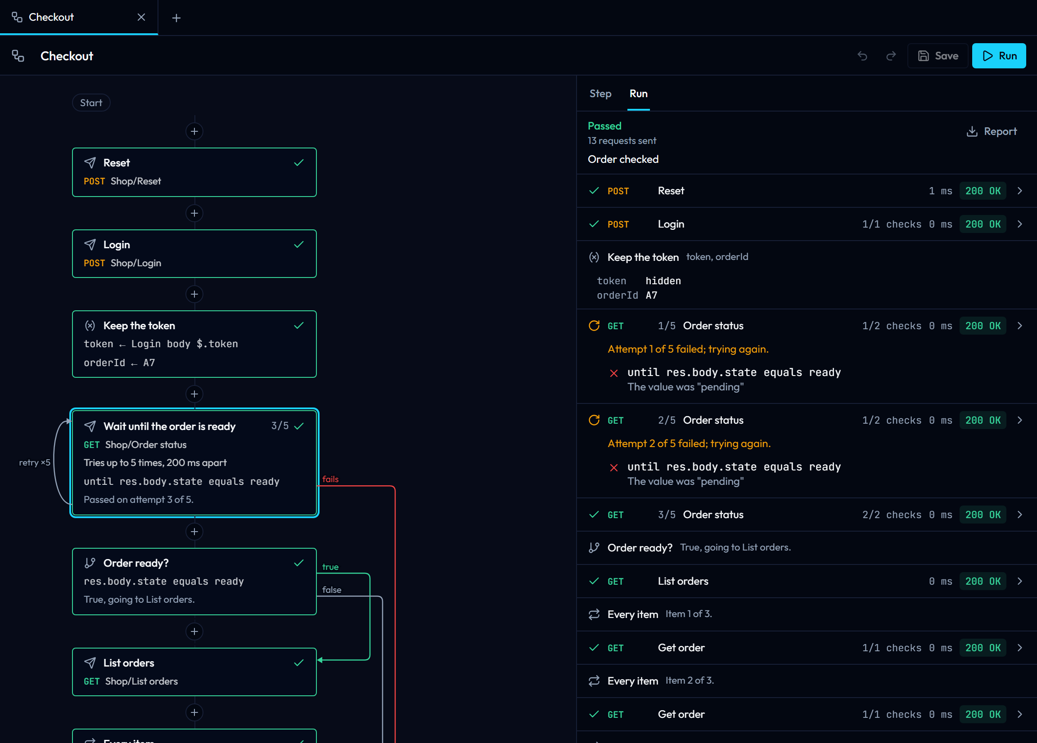The height and width of the screenshot is (743, 1037).
Task: Add a step between Reset and Login
Action: tap(194, 213)
